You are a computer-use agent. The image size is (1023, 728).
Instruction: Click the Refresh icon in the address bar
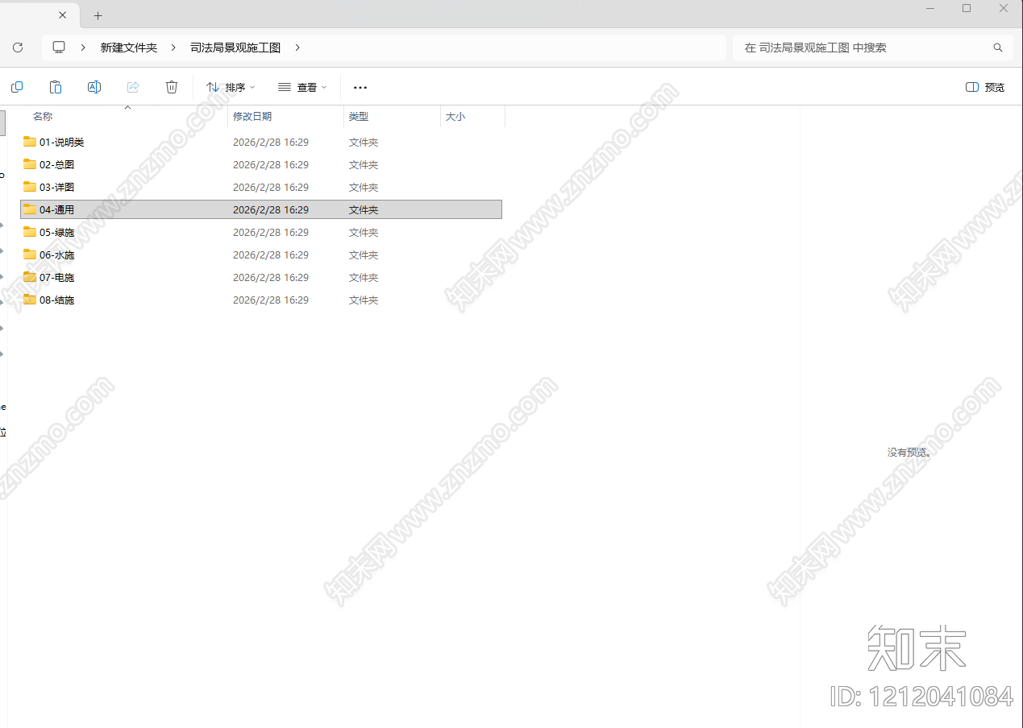coord(18,48)
